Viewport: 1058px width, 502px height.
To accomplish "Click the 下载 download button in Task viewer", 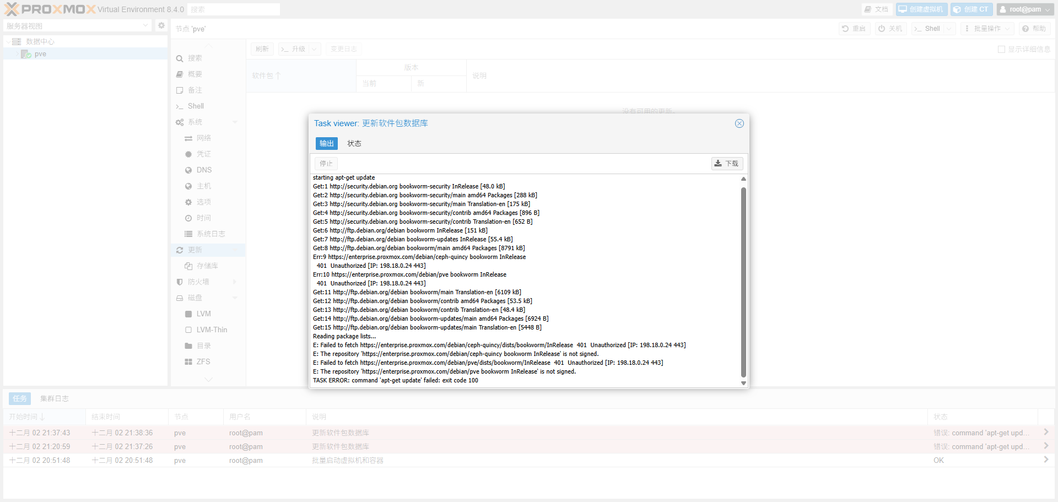I will tap(727, 163).
